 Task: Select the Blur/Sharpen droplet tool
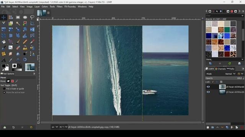tap(18, 54)
